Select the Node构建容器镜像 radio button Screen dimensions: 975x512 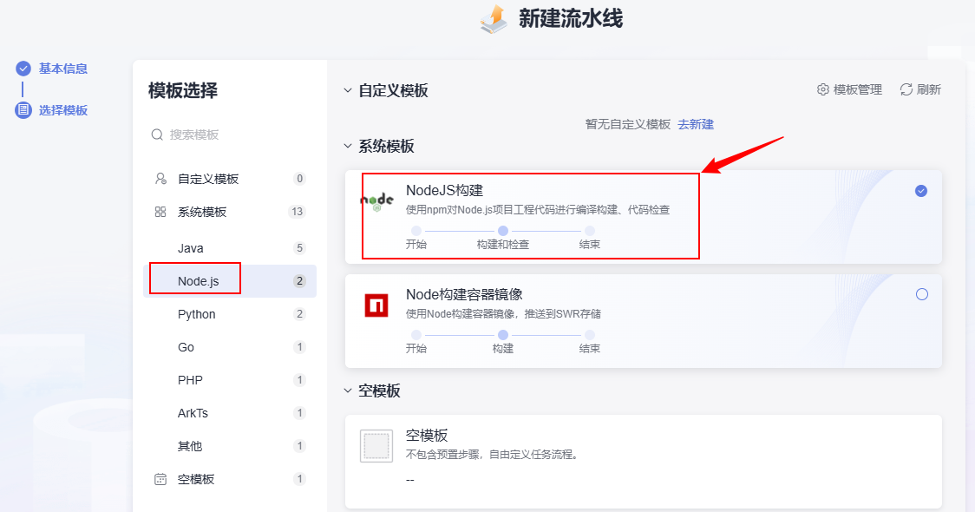[921, 294]
